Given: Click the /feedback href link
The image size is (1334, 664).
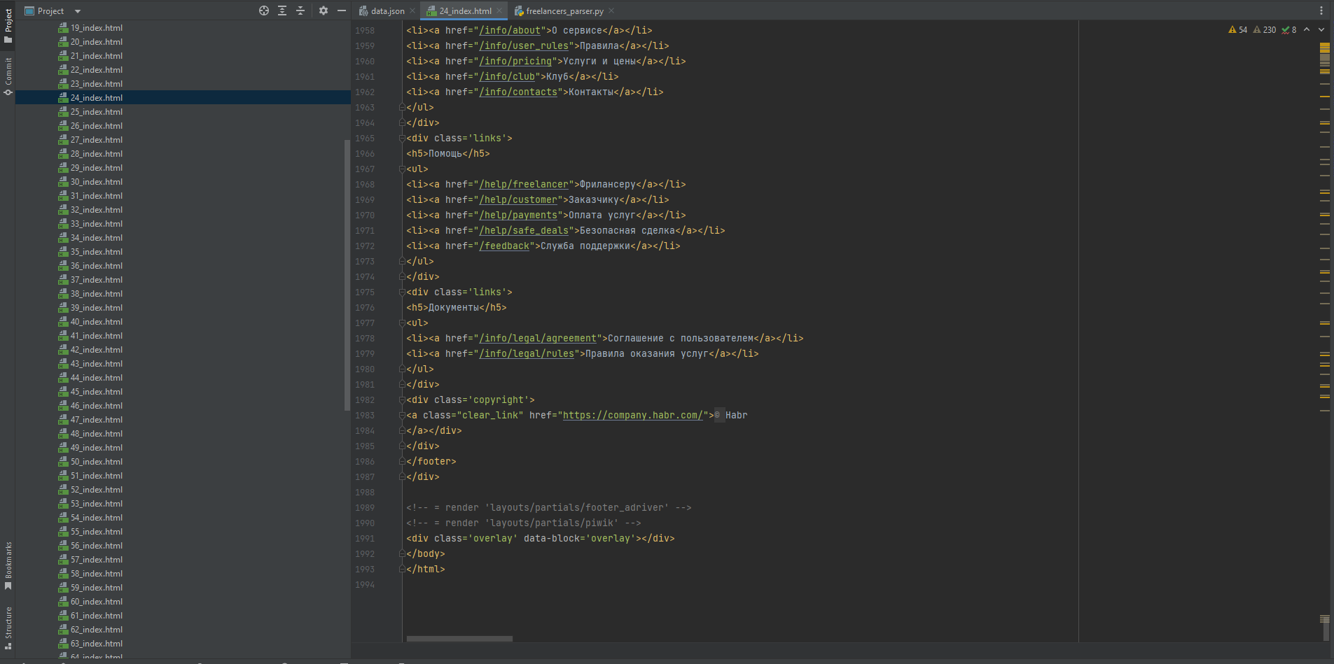Looking at the screenshot, I should click(x=504, y=246).
